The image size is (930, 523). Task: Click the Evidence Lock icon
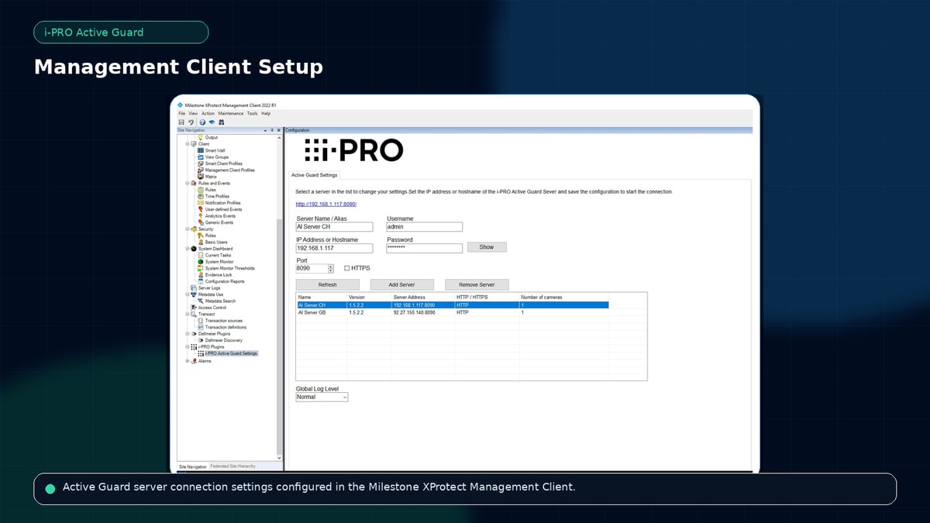point(201,275)
